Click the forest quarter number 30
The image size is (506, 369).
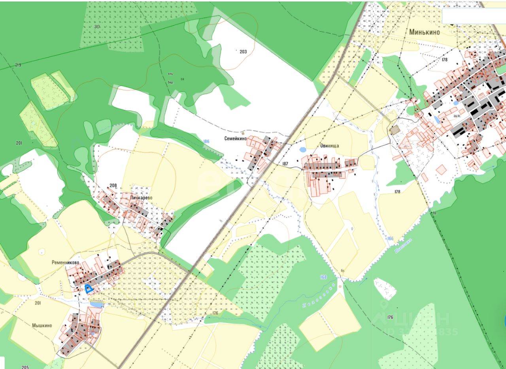pos(97,26)
